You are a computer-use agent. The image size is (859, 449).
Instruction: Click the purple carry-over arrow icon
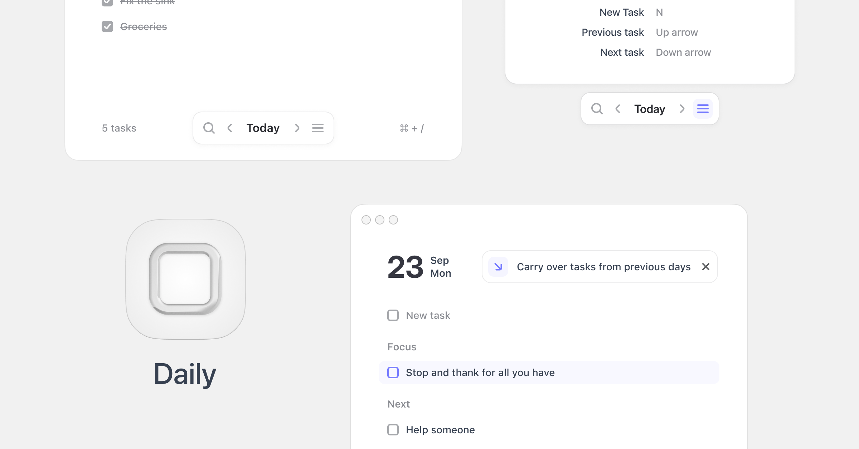click(x=498, y=267)
